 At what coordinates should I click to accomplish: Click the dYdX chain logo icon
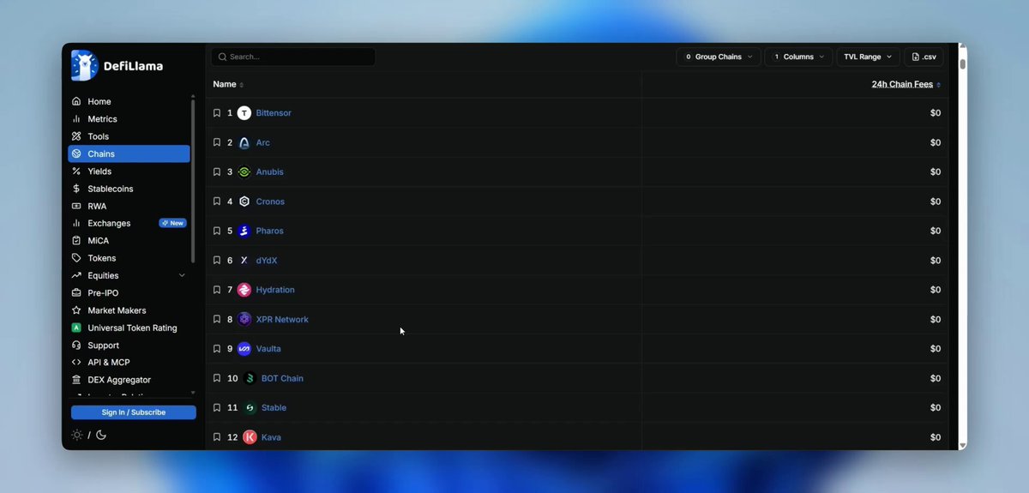pos(244,260)
